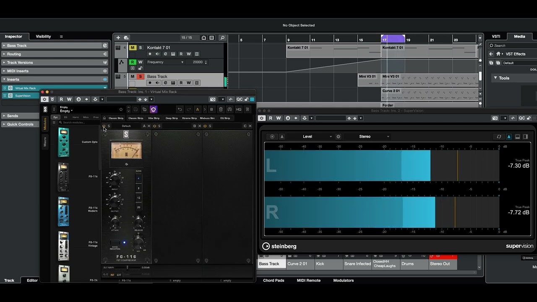537x302 pixels.
Task: Toggle monitor on Bass Track
Action: [x=158, y=83]
